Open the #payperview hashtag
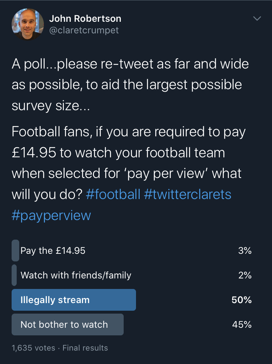Image resolution: width=272 pixels, height=364 pixels. pyautogui.click(x=51, y=215)
